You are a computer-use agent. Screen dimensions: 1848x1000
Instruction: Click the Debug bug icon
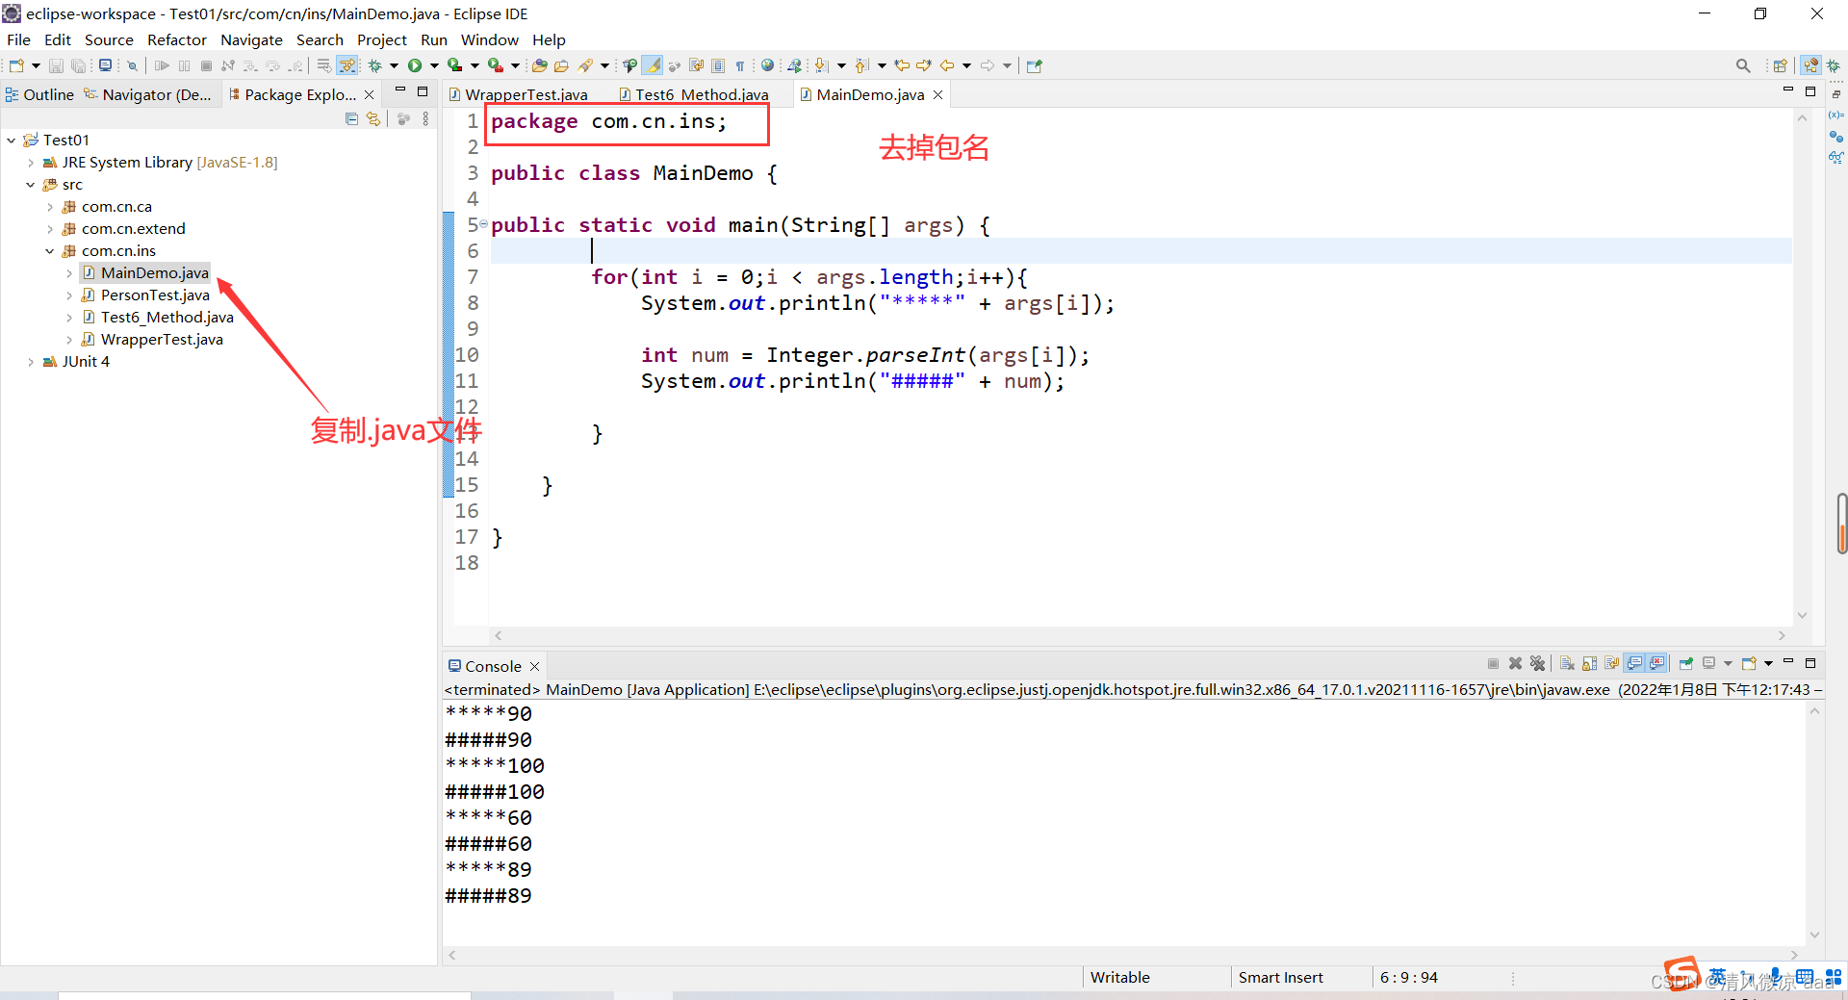pyautogui.click(x=375, y=65)
